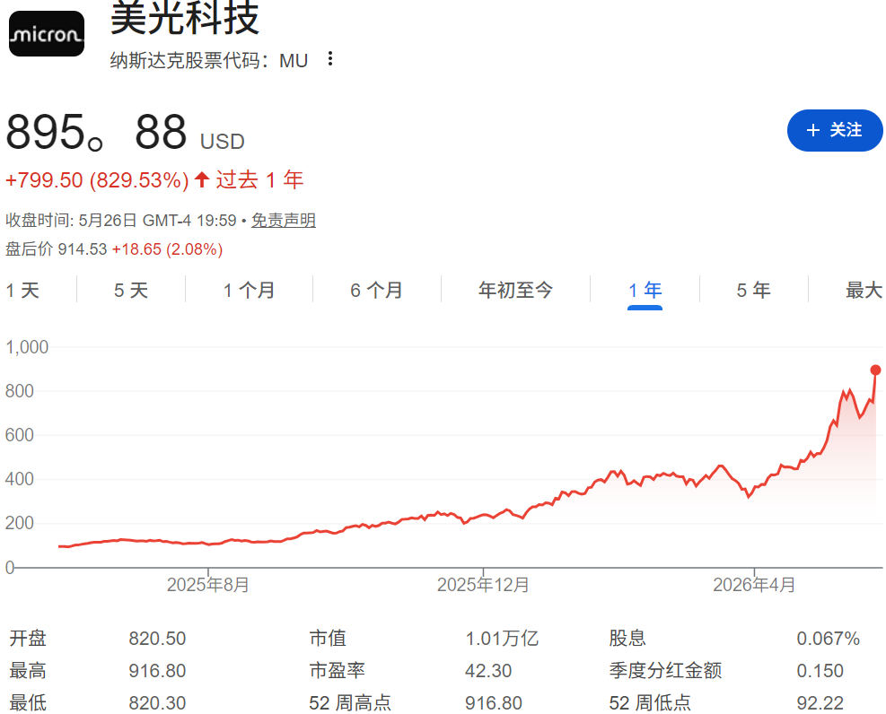Switch to the 5 天 tab
Image resolution: width=886 pixels, height=714 pixels.
click(x=131, y=290)
